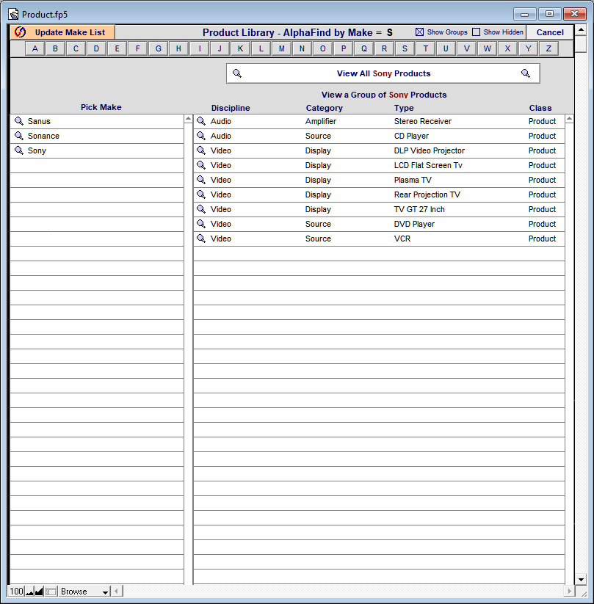Click the VCR type text
Image resolution: width=594 pixels, height=604 pixels.
point(402,239)
